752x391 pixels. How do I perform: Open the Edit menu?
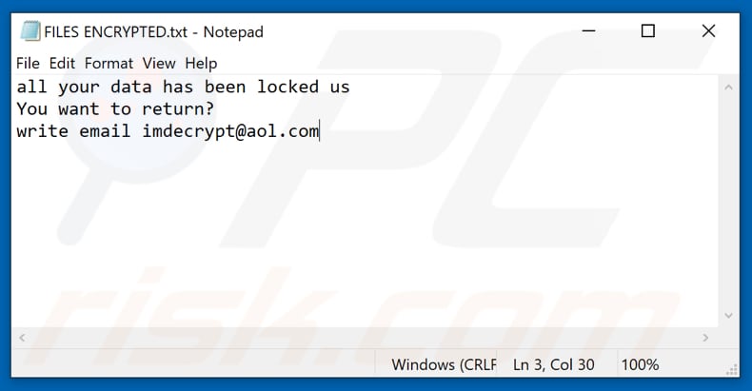62,63
